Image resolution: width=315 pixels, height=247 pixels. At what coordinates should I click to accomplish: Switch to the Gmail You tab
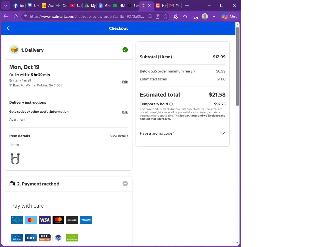pos(175,6)
